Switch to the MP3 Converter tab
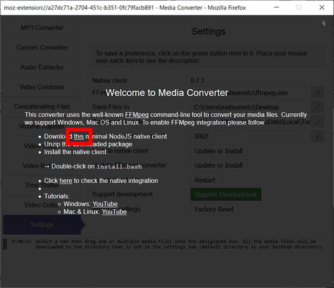 [x=42, y=27]
